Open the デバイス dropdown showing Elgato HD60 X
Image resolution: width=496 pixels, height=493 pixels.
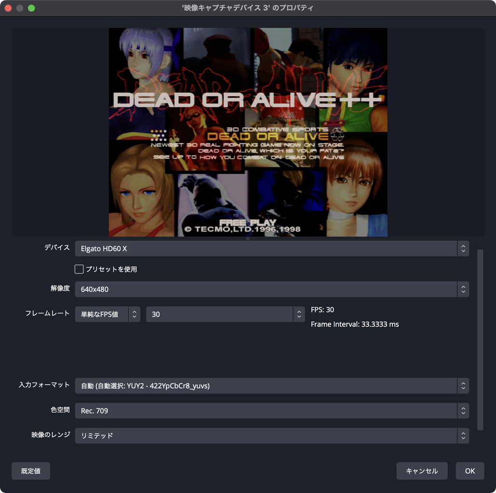click(x=272, y=249)
